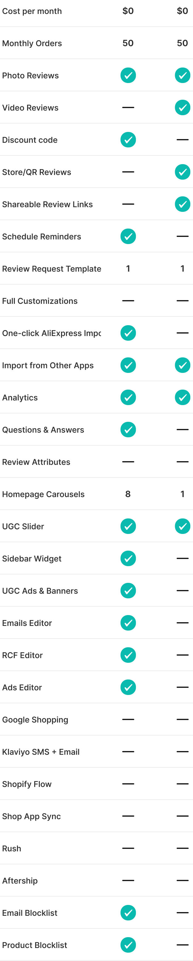This screenshot has height=961, width=193.
Task: Click One-click AliExpress Import checkmark
Action: [x=128, y=333]
